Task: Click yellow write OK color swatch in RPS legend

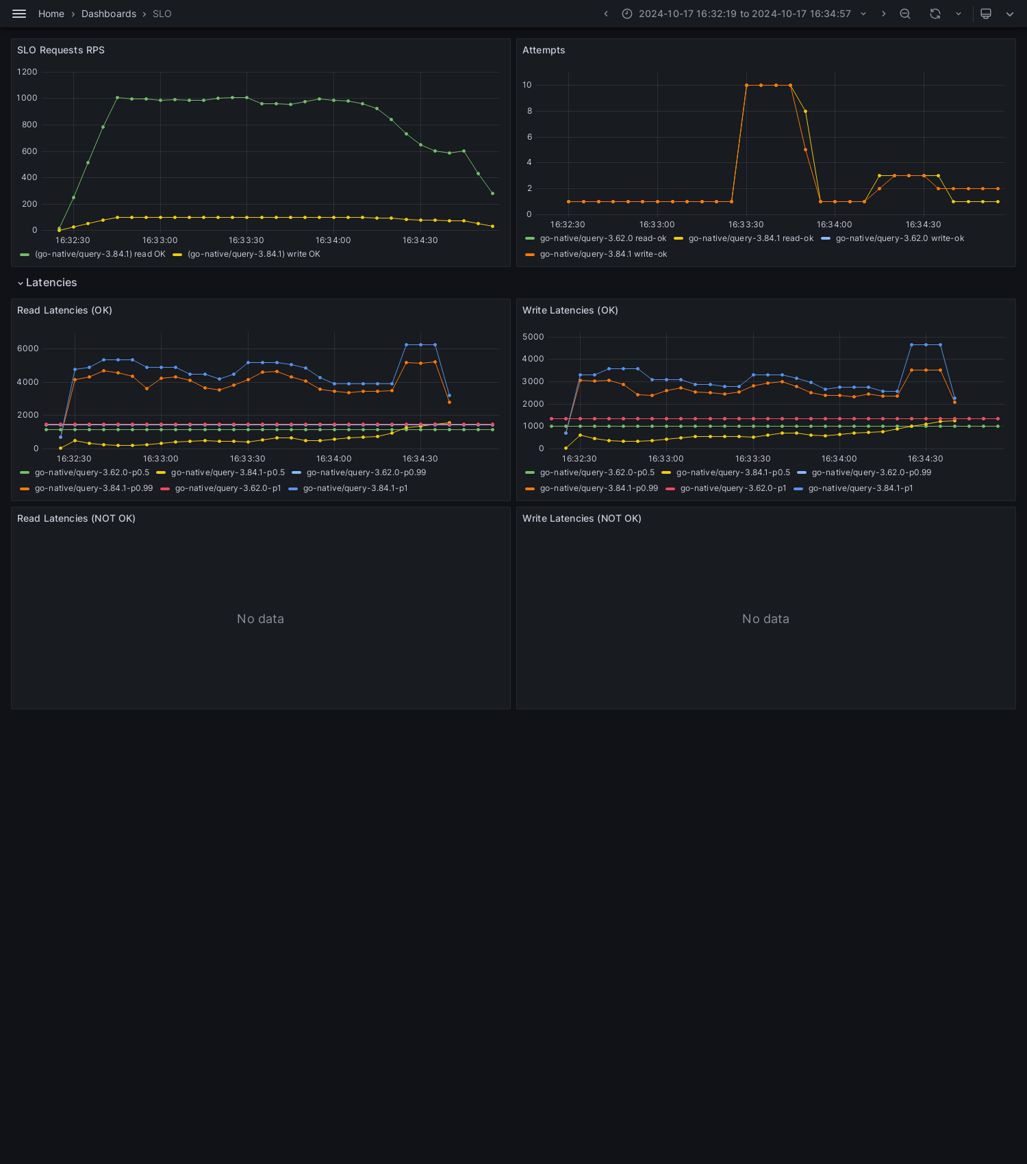Action: tap(177, 254)
